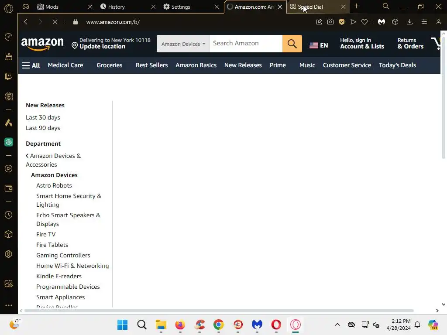Open the Player icon in sidebar
The image size is (447, 335).
9,169
